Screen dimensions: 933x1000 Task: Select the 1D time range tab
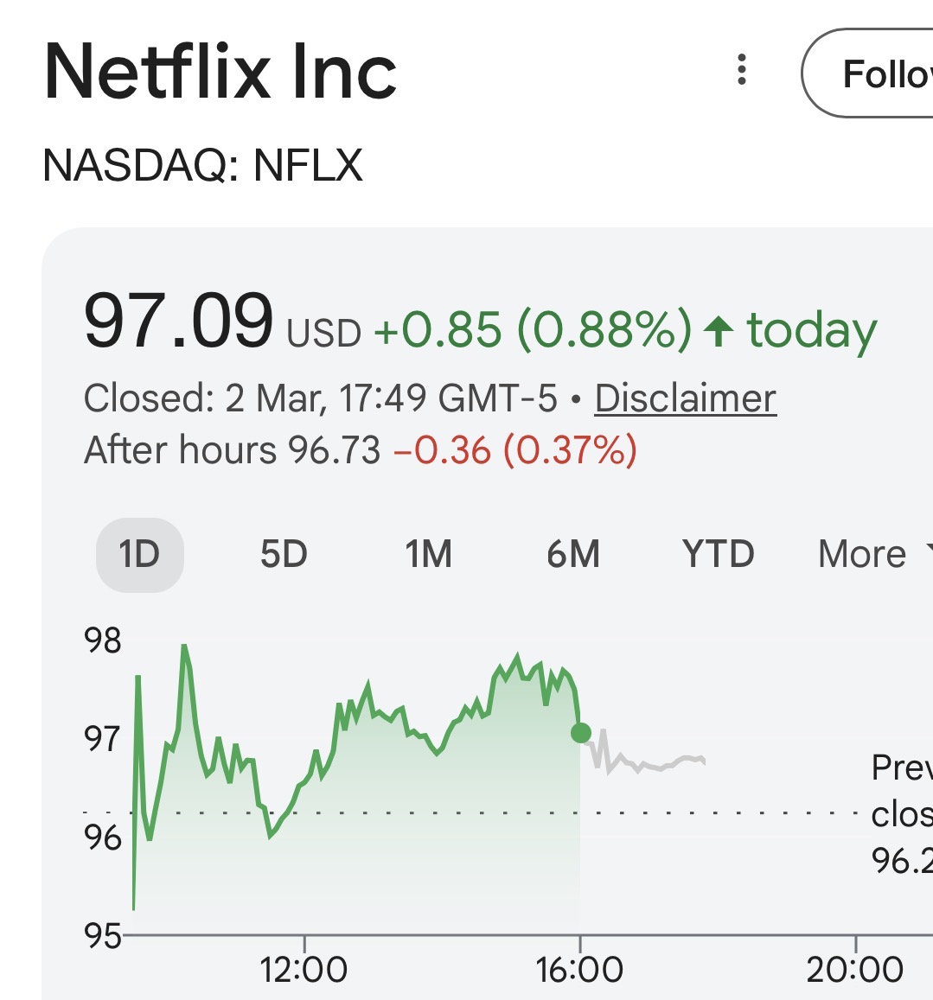point(139,554)
